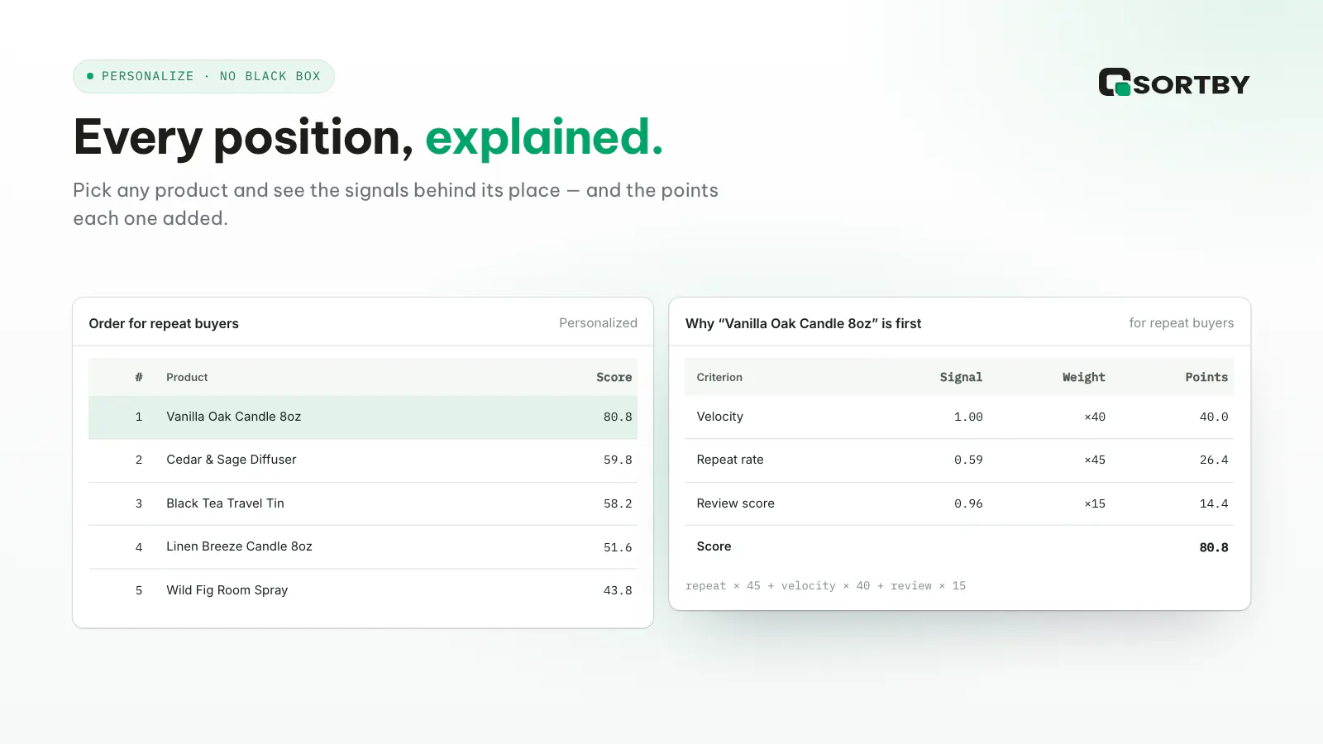Click the formula text under the Score total
This screenshot has width=1323, height=744.
click(825, 586)
